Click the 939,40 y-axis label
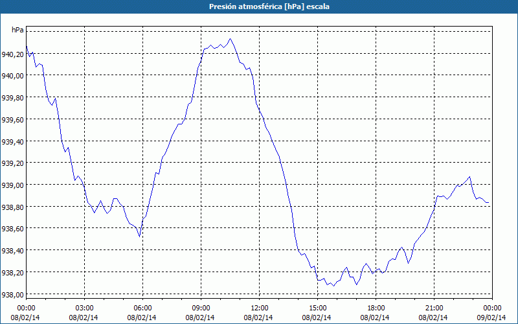 13,142
